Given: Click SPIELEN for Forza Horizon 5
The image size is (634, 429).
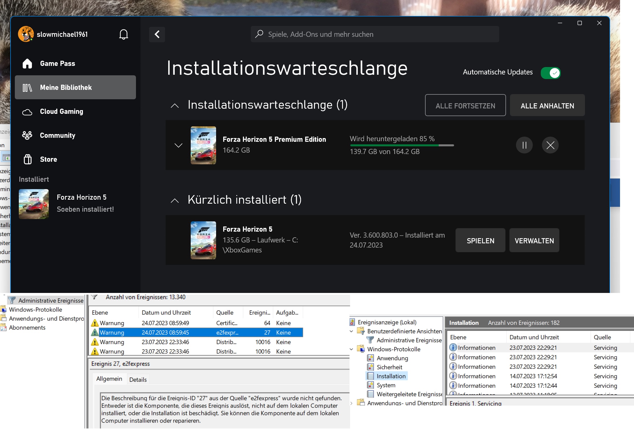Looking at the screenshot, I should (x=480, y=240).
